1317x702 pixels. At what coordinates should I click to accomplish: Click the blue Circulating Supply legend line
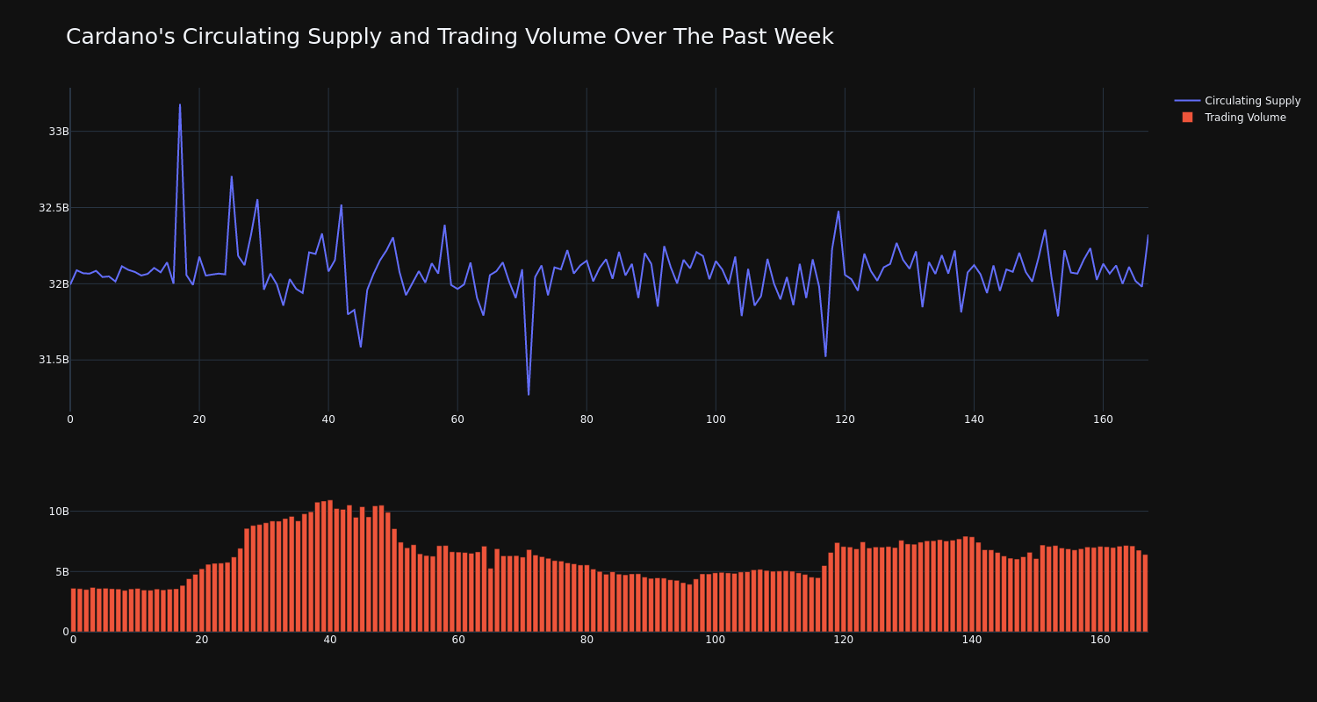pos(1187,101)
